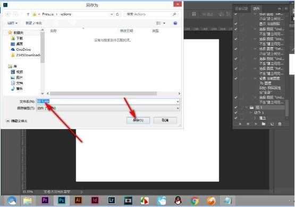
Task: Switch to Photoshop on the taskbar
Action: [61, 201]
